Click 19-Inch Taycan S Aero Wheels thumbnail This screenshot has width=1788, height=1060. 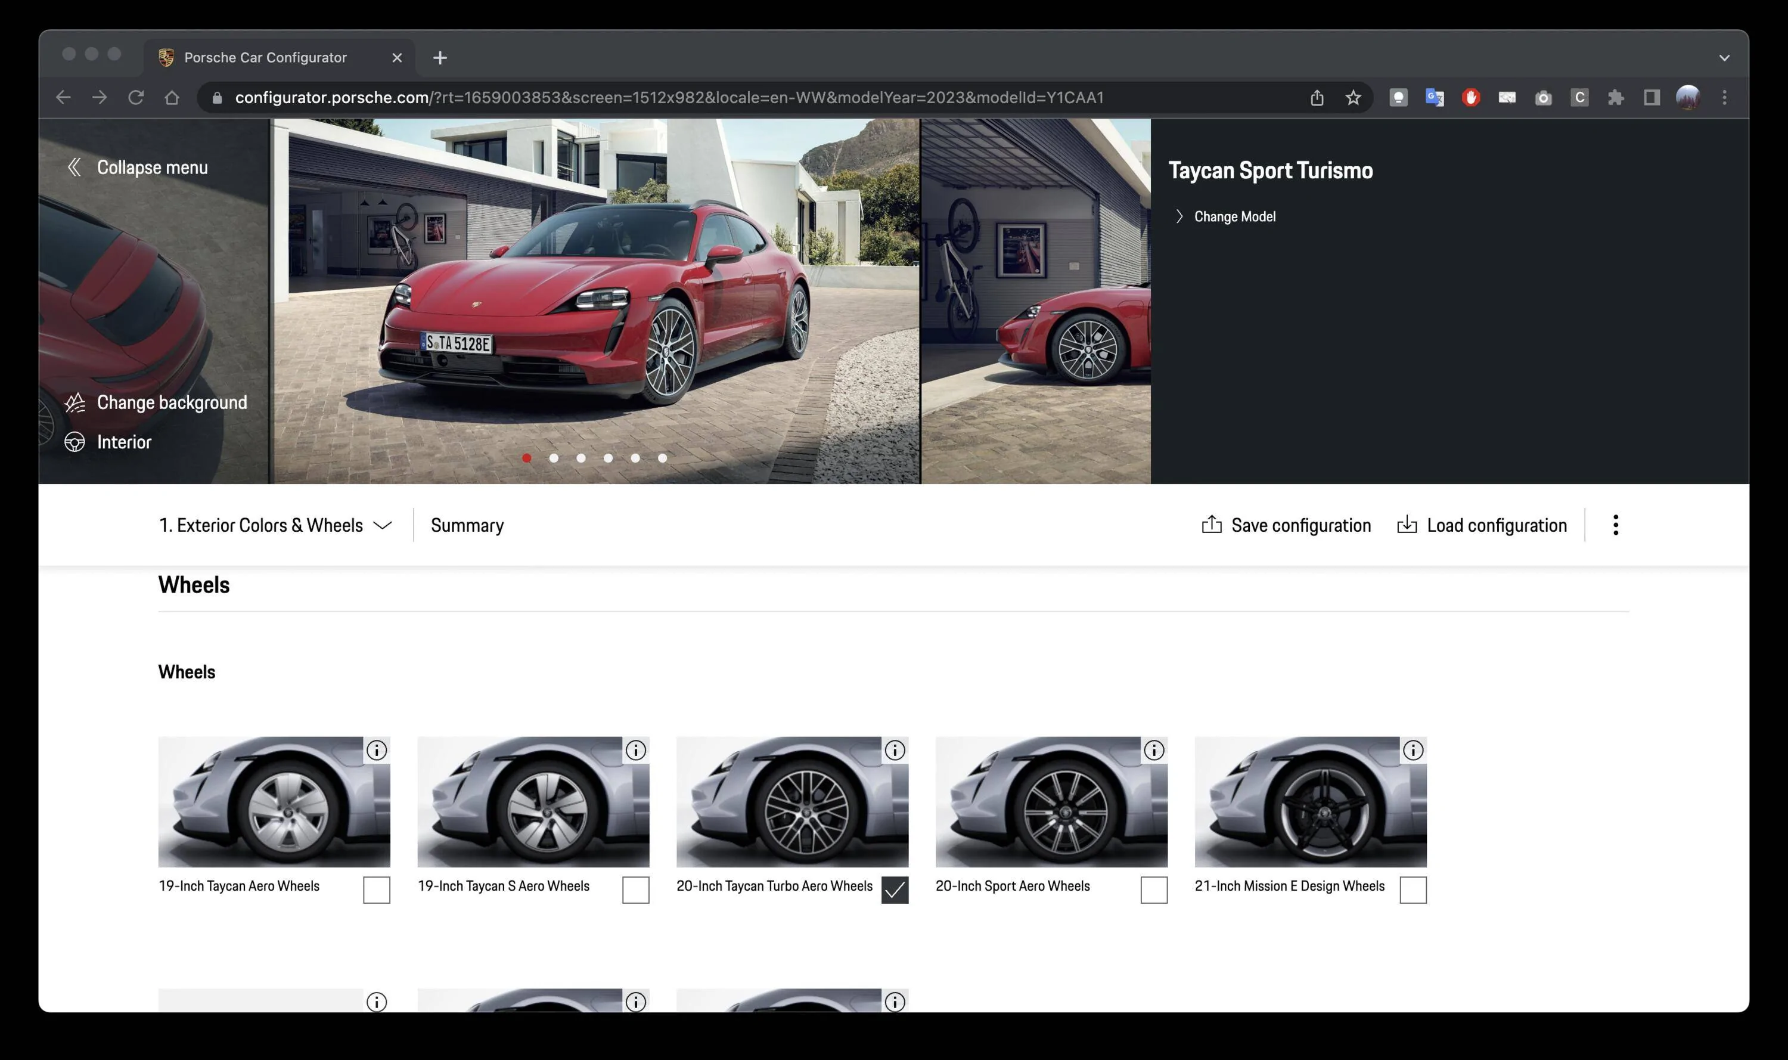(533, 801)
